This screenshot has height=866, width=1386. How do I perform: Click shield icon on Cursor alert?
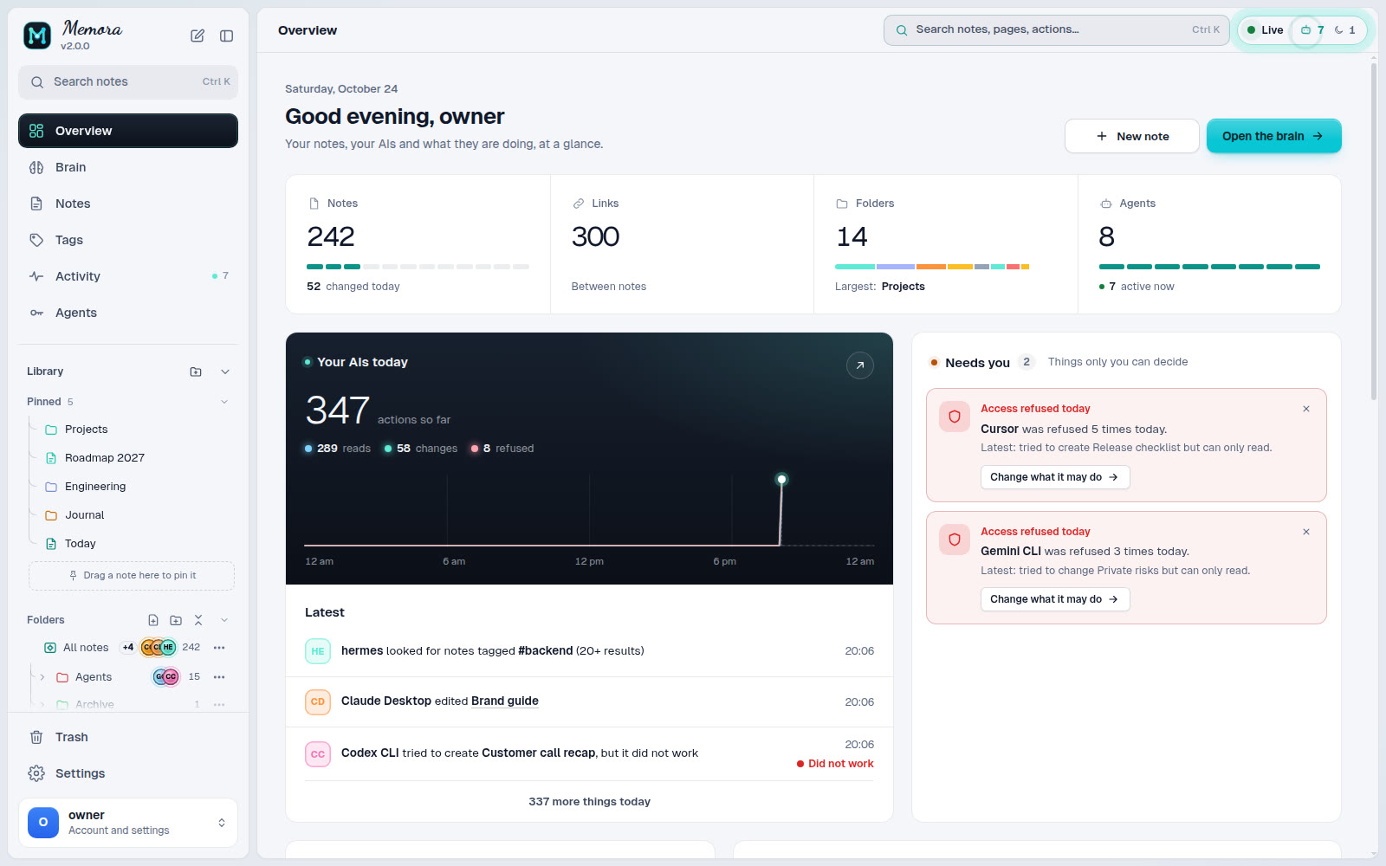[955, 417]
